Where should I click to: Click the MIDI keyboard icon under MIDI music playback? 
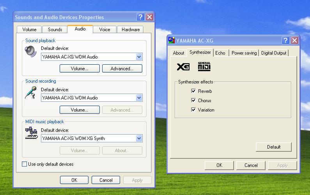tap(31, 133)
